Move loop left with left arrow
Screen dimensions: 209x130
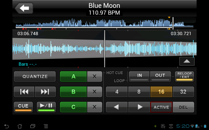117,107
